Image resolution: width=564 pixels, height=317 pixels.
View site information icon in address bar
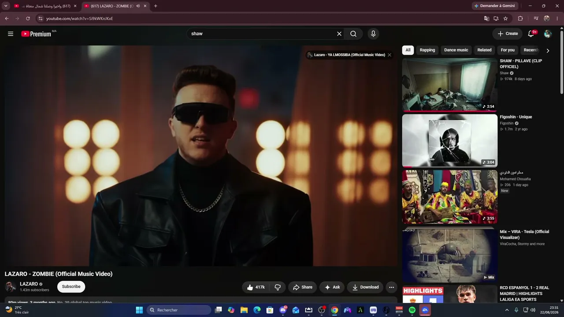coord(40,18)
